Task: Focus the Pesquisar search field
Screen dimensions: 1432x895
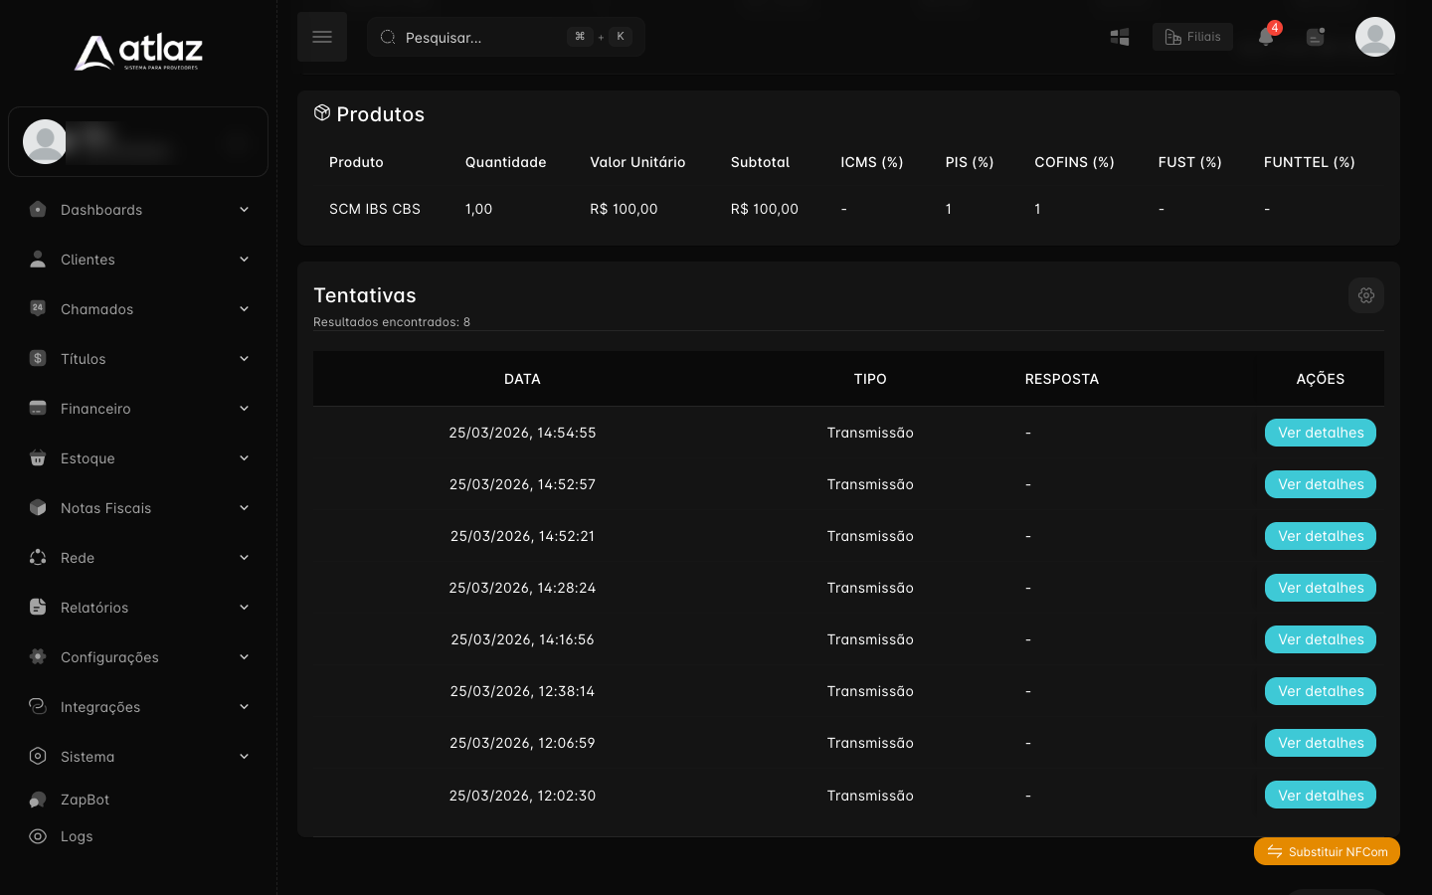Action: tap(506, 37)
